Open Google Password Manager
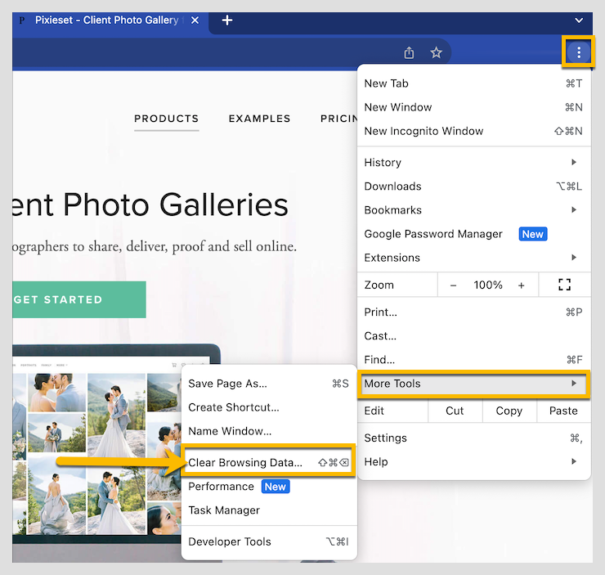605x575 pixels. click(x=433, y=233)
